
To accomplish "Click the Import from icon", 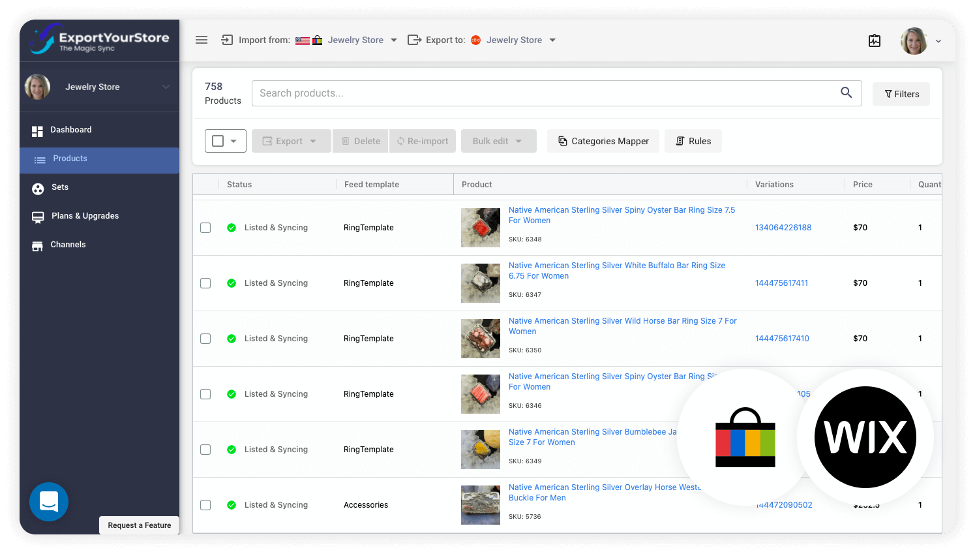I will 226,40.
